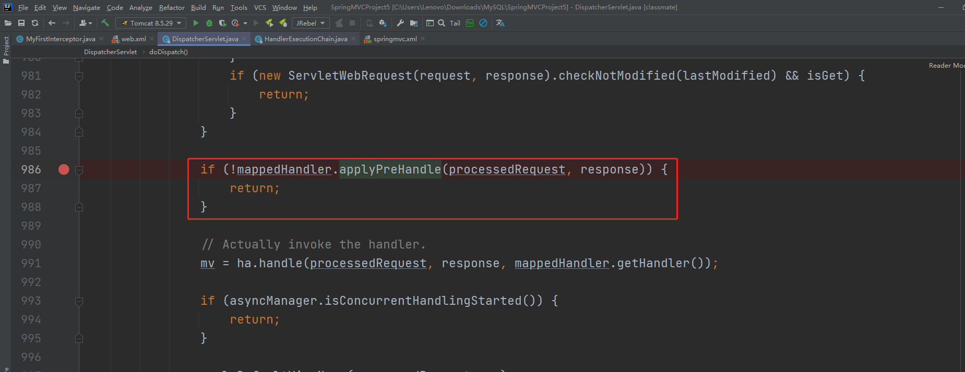
Task: Close the web.xml tab
Action: pos(152,39)
